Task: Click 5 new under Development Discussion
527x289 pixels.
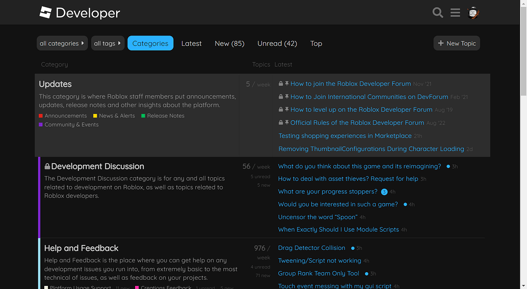Action: (x=263, y=185)
